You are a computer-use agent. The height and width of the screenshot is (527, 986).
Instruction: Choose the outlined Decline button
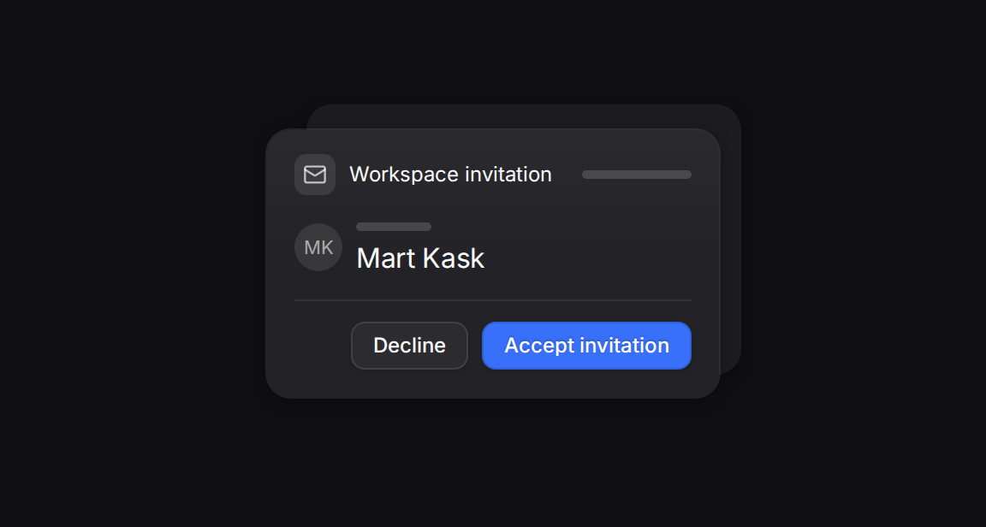click(x=409, y=346)
